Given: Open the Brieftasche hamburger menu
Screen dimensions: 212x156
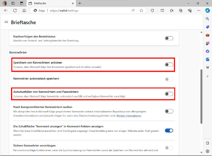Looking at the screenshot, I should [6, 22].
